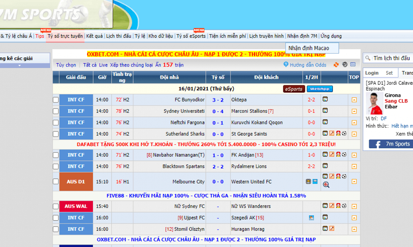The image size is (413, 247).
Task: Open stats chart icon for Ujpest FC match
Action: (x=325, y=217)
